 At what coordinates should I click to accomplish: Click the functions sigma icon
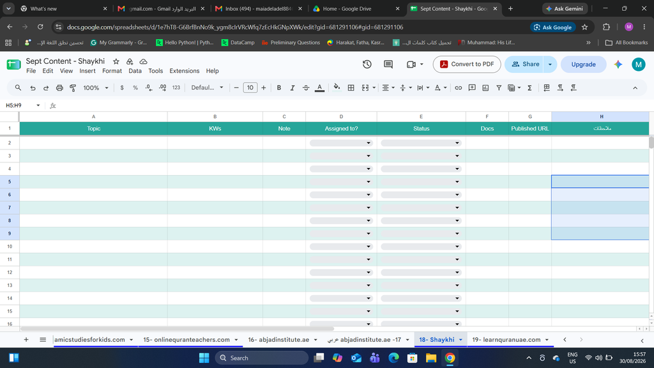529,88
